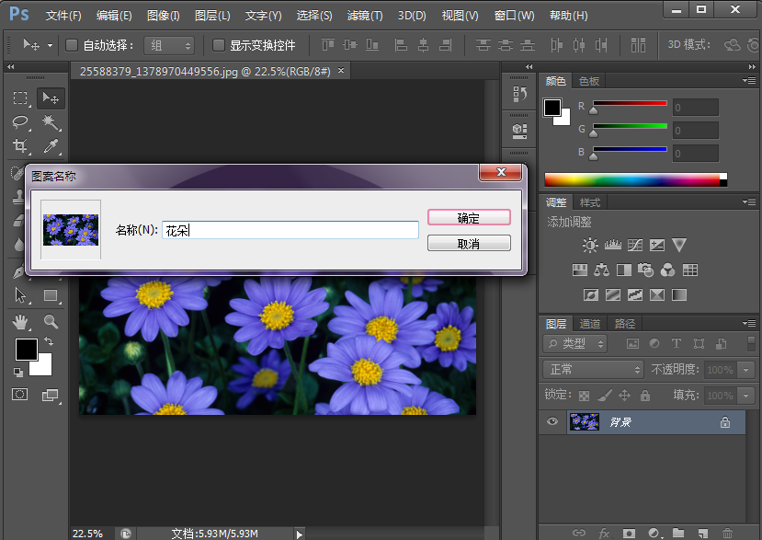The image size is (762, 540).
Task: Select the Crop tool
Action: tap(20, 145)
